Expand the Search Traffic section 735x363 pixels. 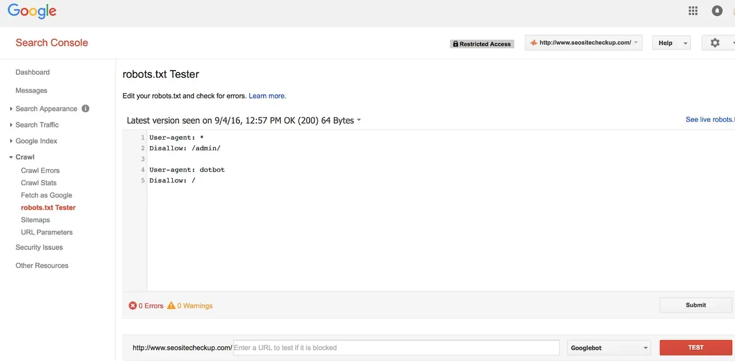click(x=37, y=125)
